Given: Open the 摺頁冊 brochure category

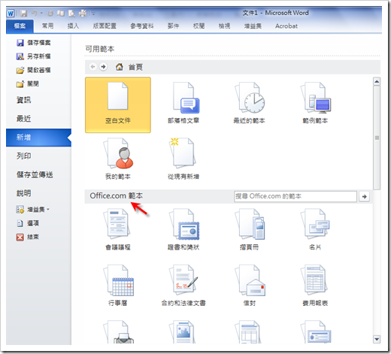Looking at the screenshot, I should [x=249, y=230].
